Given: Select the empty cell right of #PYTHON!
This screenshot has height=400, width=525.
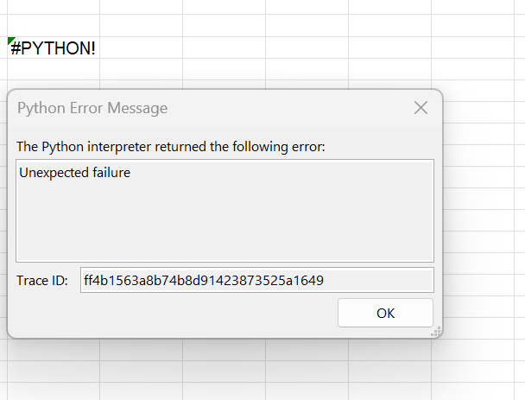Looking at the screenshot, I should click(x=140, y=48).
